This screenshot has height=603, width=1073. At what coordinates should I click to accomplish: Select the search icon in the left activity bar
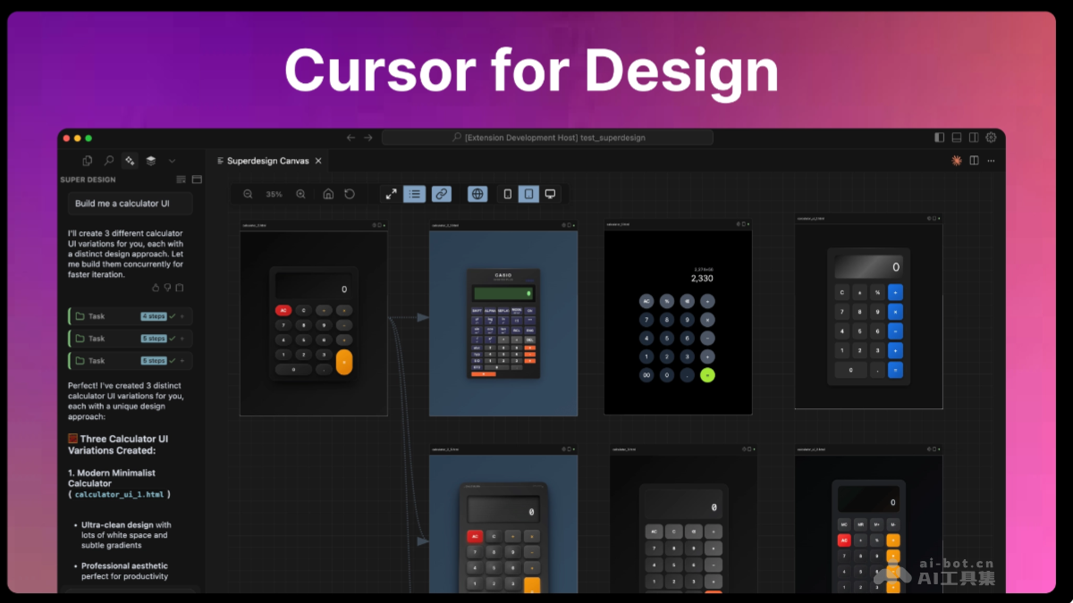pos(107,160)
